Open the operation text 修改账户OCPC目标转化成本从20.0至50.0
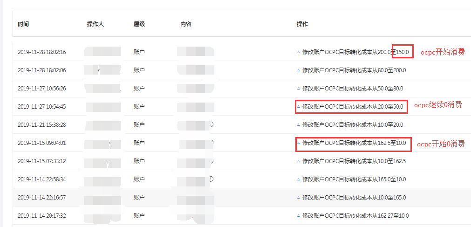 click(x=353, y=106)
